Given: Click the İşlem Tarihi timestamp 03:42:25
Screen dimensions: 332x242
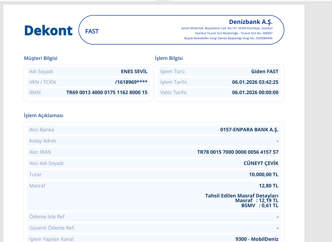Looking at the screenshot, I should (x=255, y=82).
